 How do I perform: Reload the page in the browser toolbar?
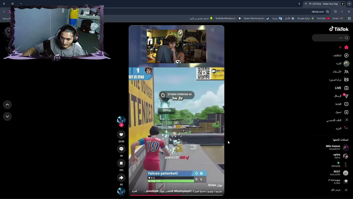(x=335, y=12)
